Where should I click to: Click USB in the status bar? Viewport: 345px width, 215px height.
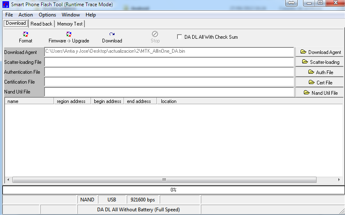click(x=112, y=200)
